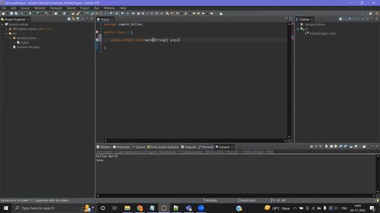Collapse the sample_hellow package node
The height and width of the screenshot is (213, 380).
pyautogui.click(x=11, y=38)
